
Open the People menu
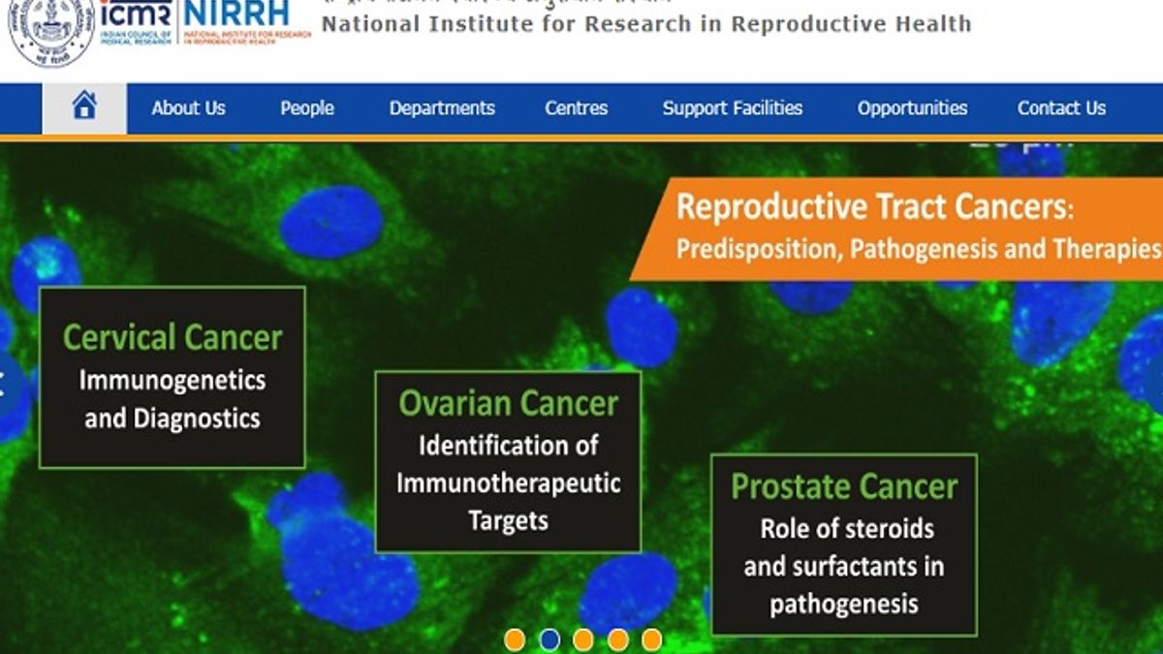[x=307, y=109]
